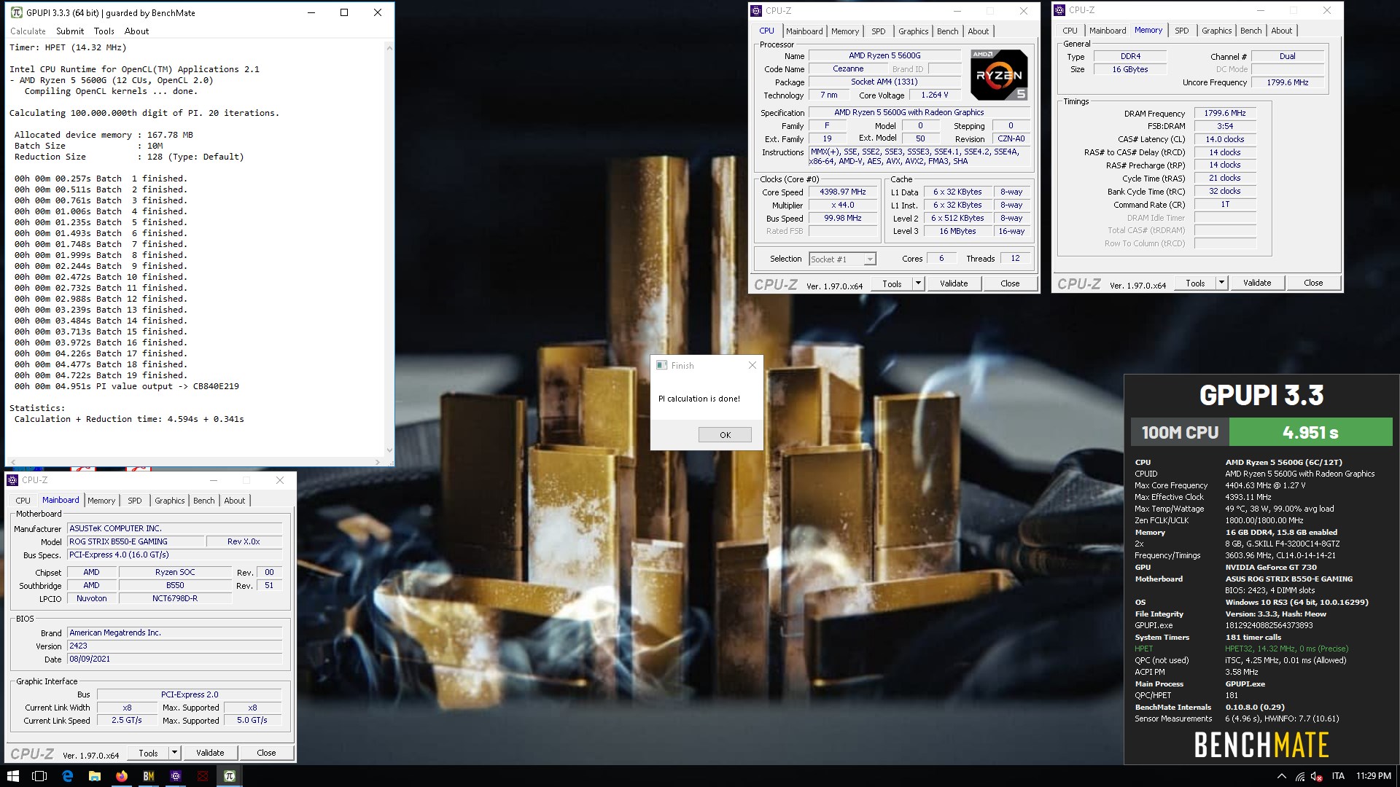This screenshot has width=1400, height=787.
Task: Click the Finish dialog title icon
Action: 661,365
